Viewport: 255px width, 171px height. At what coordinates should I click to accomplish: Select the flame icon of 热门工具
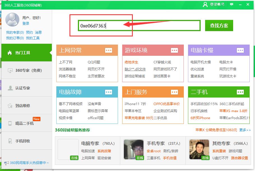[10, 53]
